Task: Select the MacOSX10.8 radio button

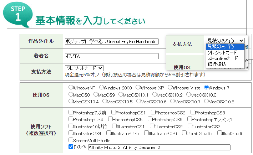Action: tap(206, 101)
